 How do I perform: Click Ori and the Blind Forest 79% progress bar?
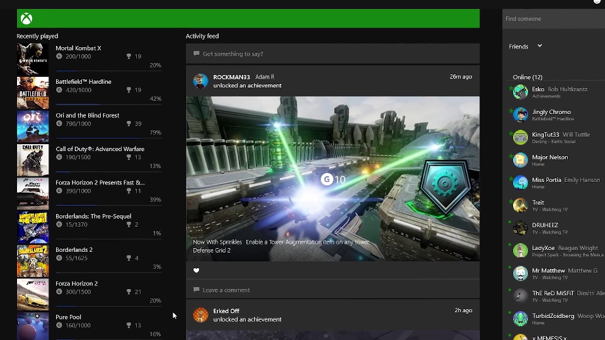pyautogui.click(x=108, y=138)
